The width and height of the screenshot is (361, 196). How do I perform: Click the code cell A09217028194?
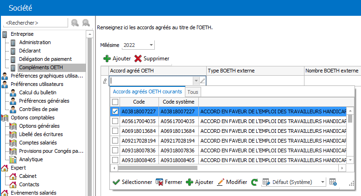139,141
